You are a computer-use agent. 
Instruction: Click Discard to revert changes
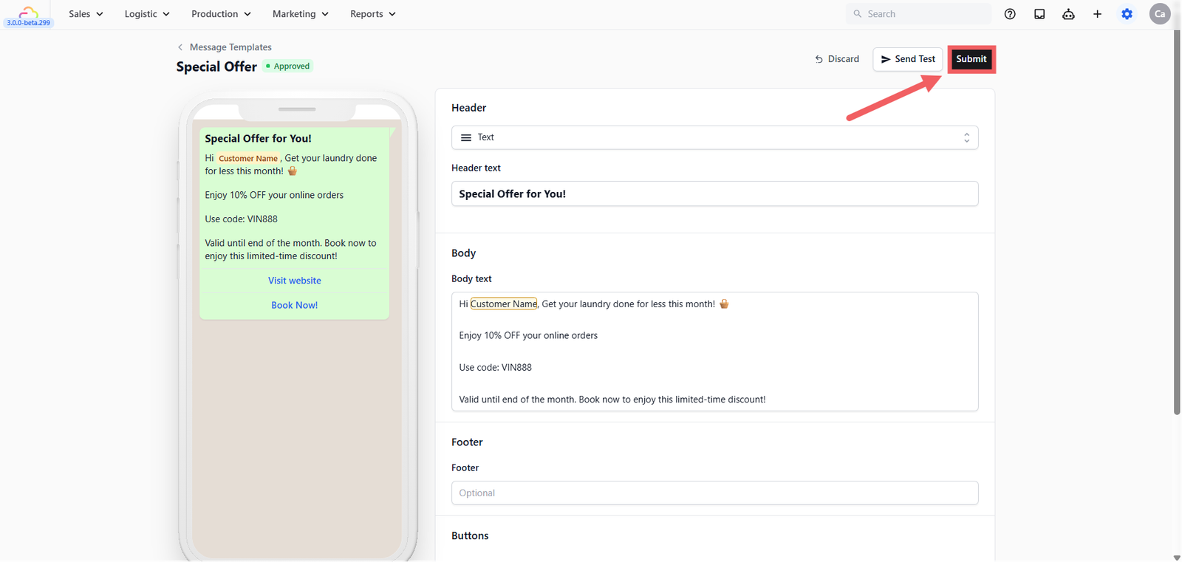(x=837, y=59)
